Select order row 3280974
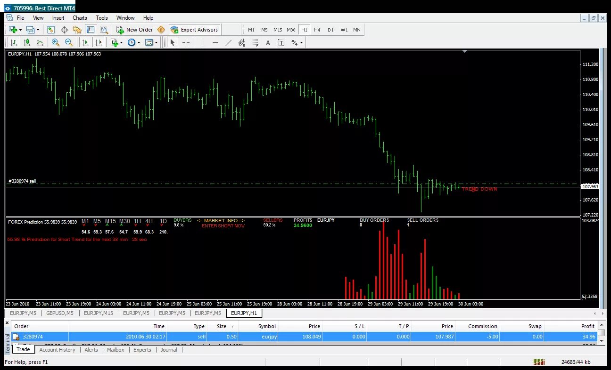The image size is (611, 370). [305, 337]
